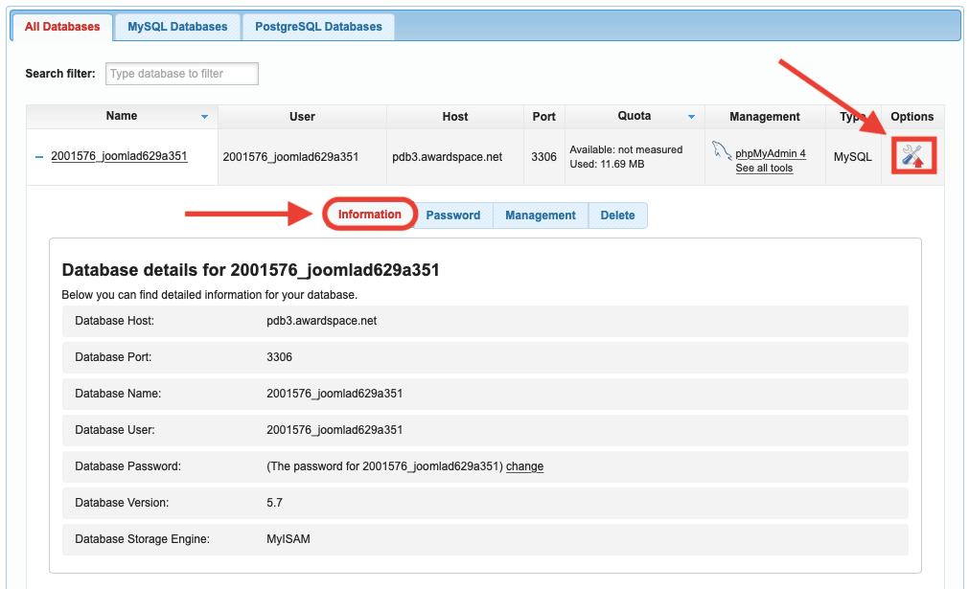
Task: Click the Port column header
Action: 543,117
